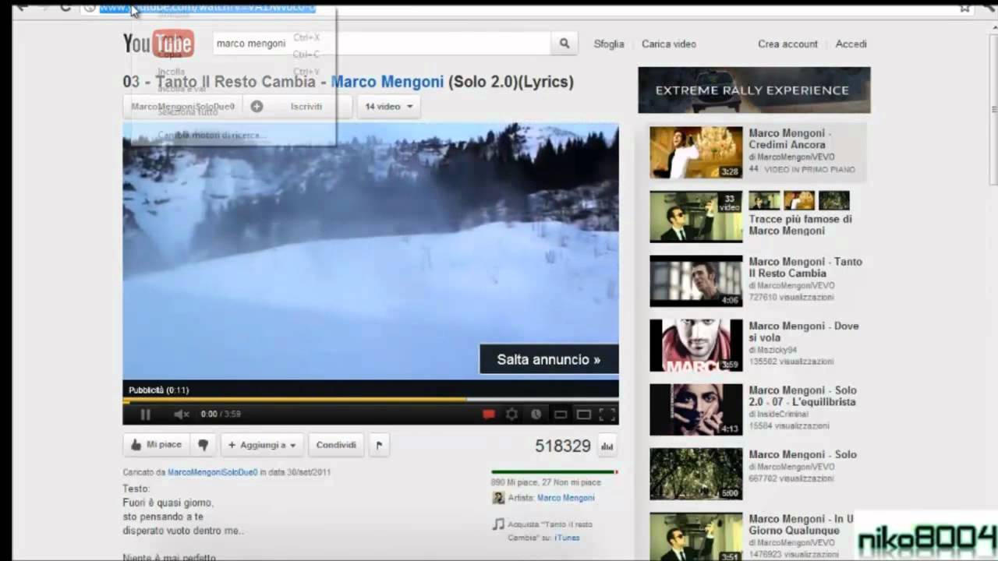Open player quality settings gear icon
This screenshot has width=998, height=561.
tap(512, 415)
